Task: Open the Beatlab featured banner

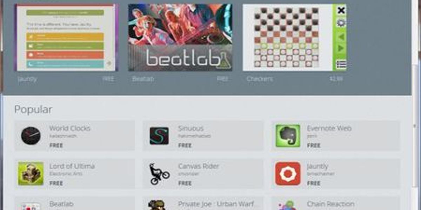Action: click(180, 37)
